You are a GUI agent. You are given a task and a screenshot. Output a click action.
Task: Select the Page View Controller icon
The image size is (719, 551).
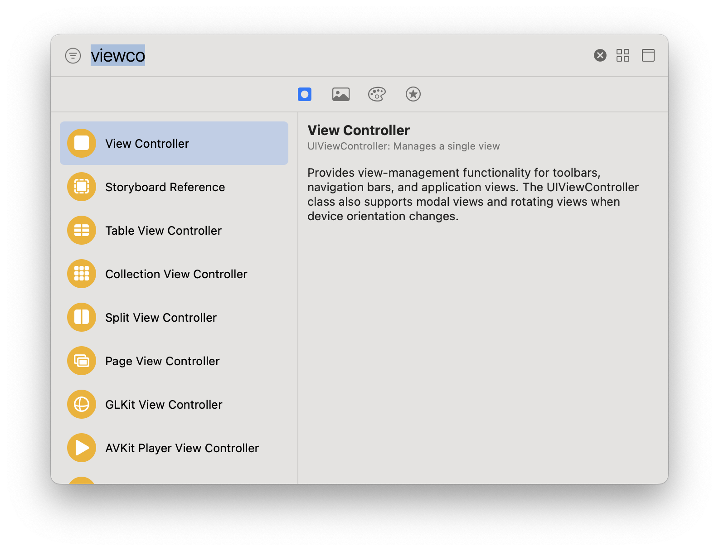82,361
